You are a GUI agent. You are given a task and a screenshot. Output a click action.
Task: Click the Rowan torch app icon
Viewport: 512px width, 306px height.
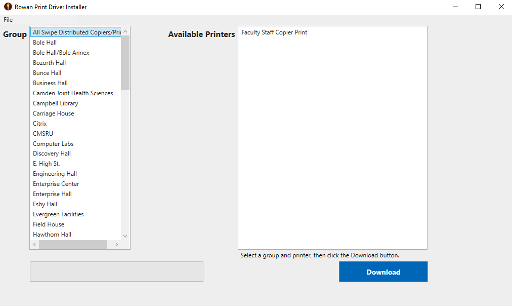coord(8,7)
